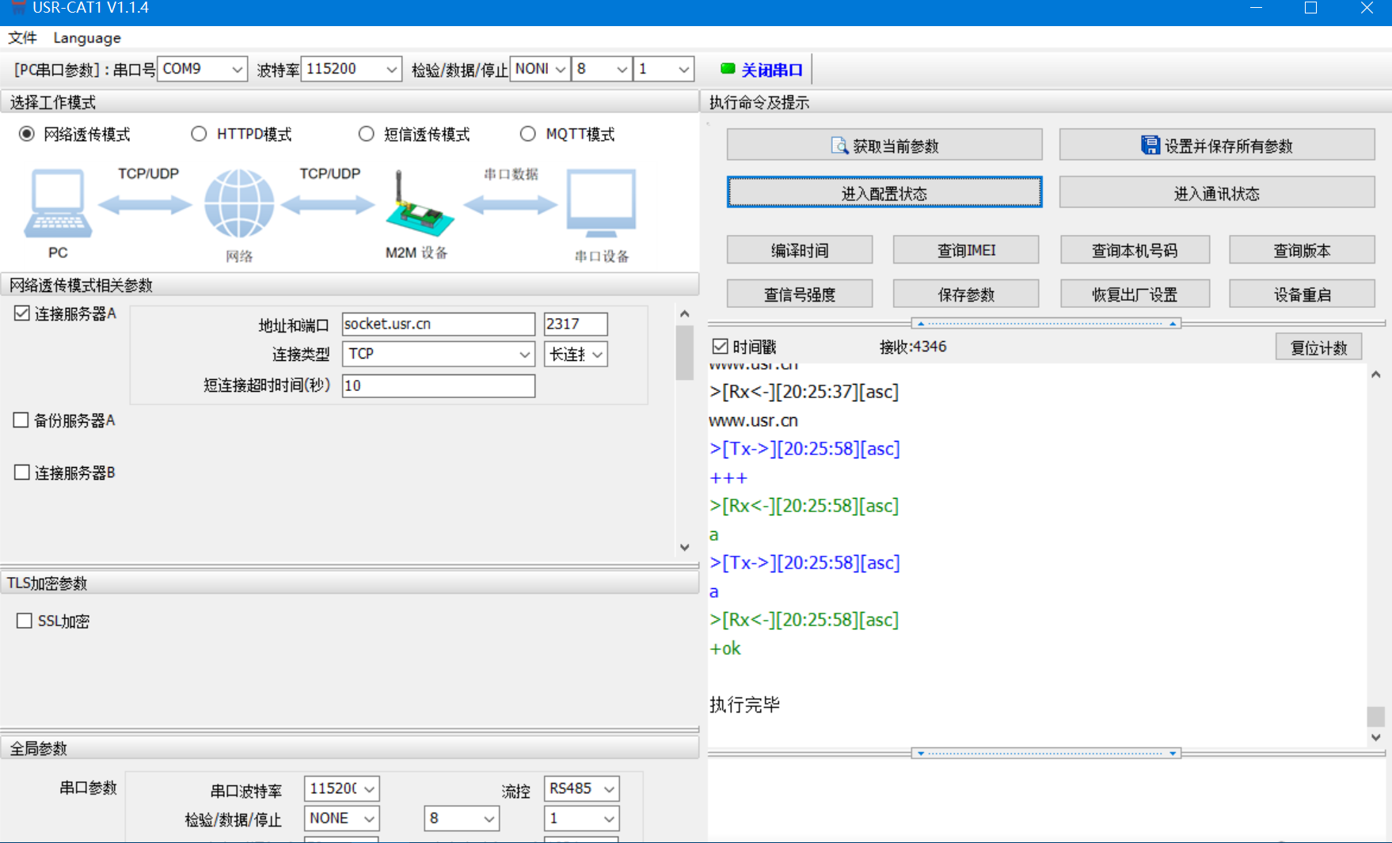Click the app icon in title bar
1392x843 pixels.
click(x=17, y=8)
